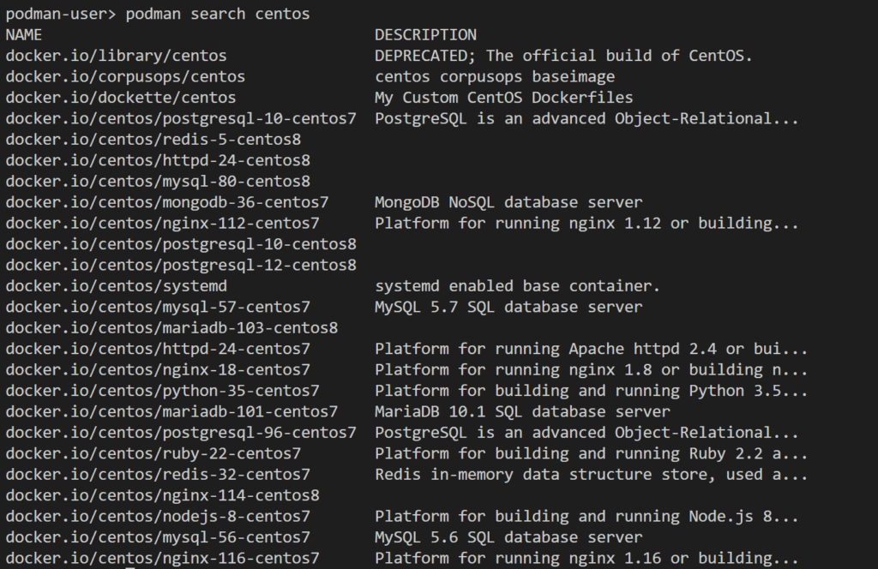Screen dimensions: 878x569
Task: Click docker.io/centos/redis-5-centos8 entry
Action: point(153,140)
